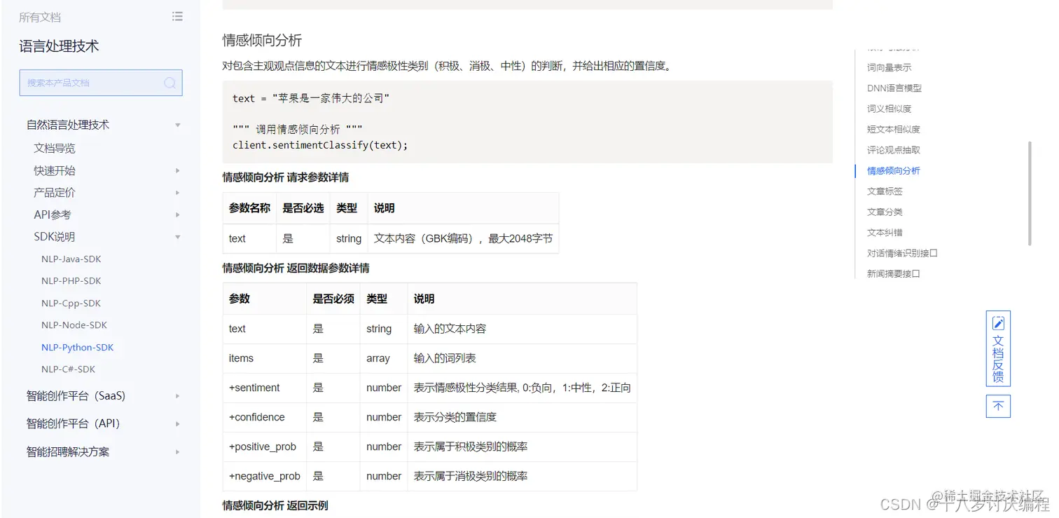This screenshot has height=518, width=1059.
Task: Click the back-to-top arrow button
Action: click(997, 406)
